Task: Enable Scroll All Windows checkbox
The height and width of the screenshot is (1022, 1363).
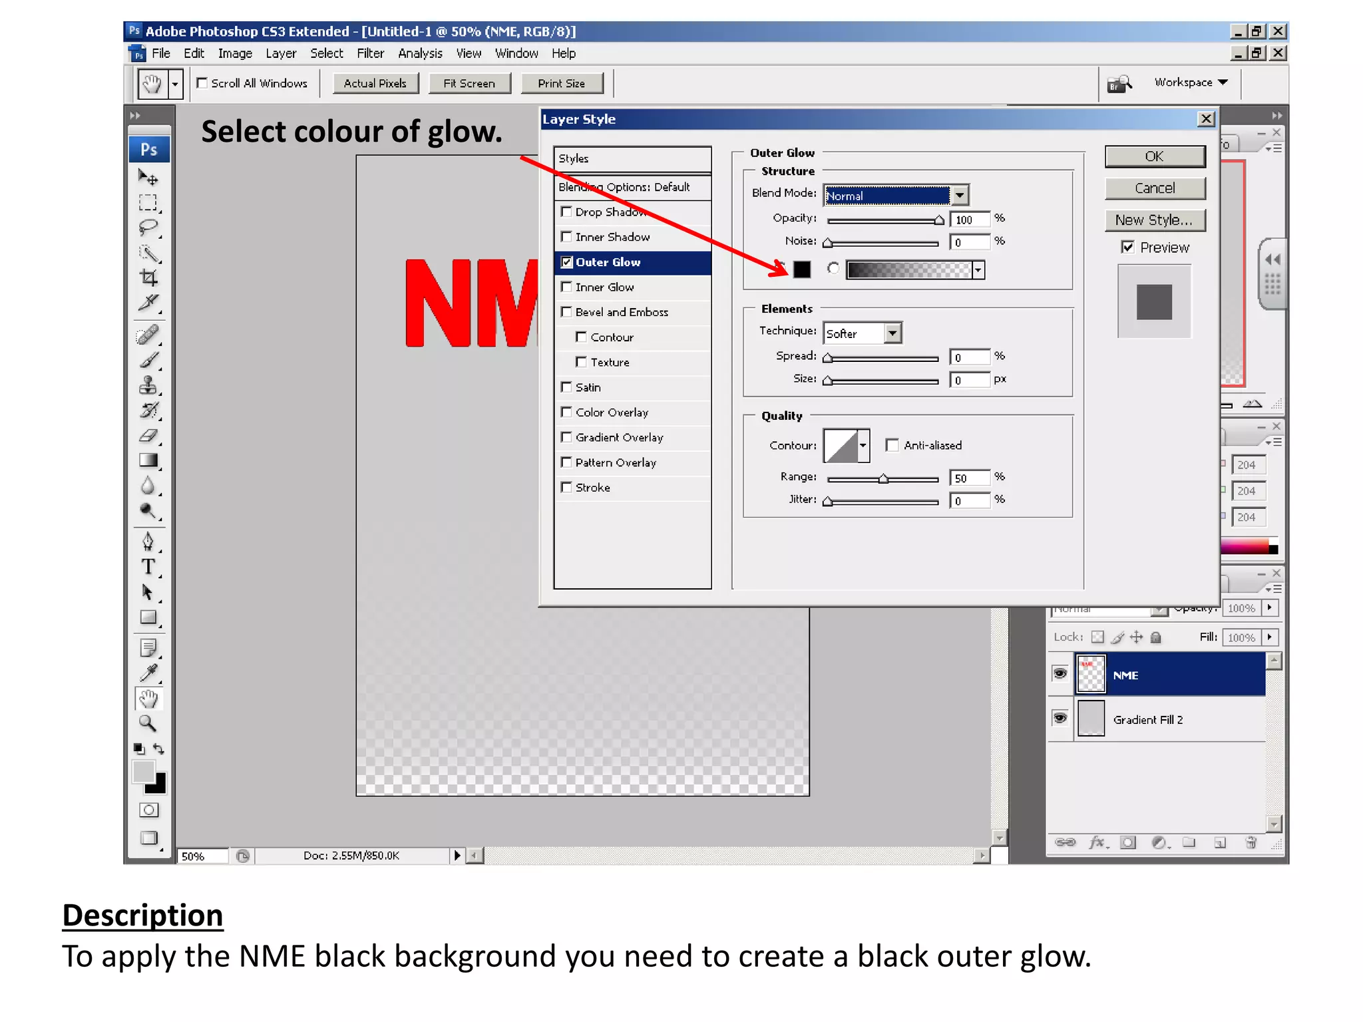Action: coord(202,83)
